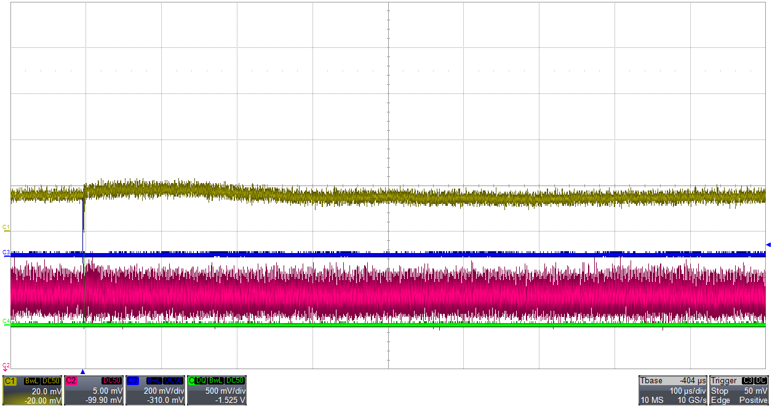This screenshot has width=772, height=406.
Task: Click the trigger level 50 mV value
Action: point(756,391)
